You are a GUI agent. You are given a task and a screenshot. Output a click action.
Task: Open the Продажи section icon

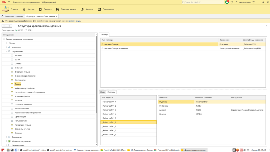pos(40,9)
